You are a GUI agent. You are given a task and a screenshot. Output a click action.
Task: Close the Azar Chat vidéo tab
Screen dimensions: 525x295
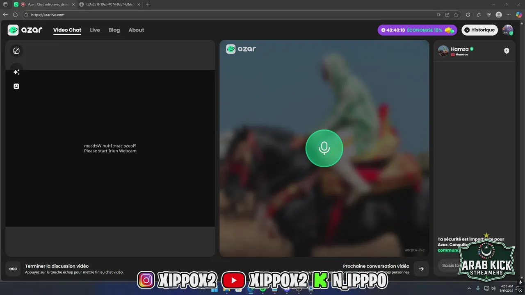coord(73,5)
